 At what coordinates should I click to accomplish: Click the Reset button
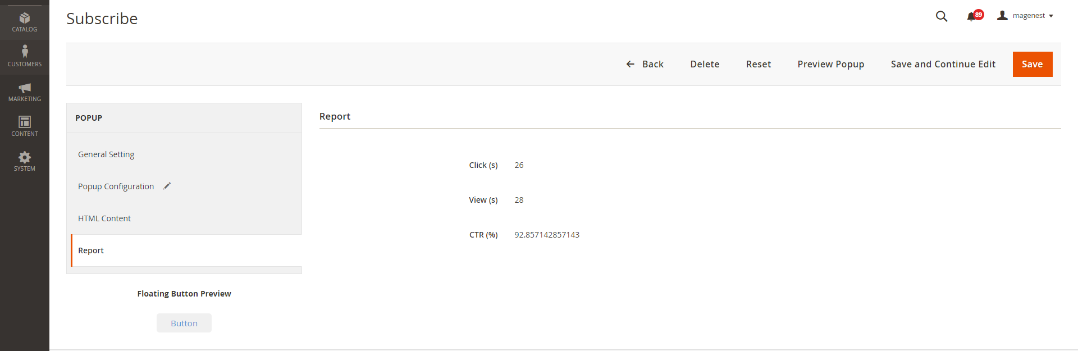coord(758,64)
